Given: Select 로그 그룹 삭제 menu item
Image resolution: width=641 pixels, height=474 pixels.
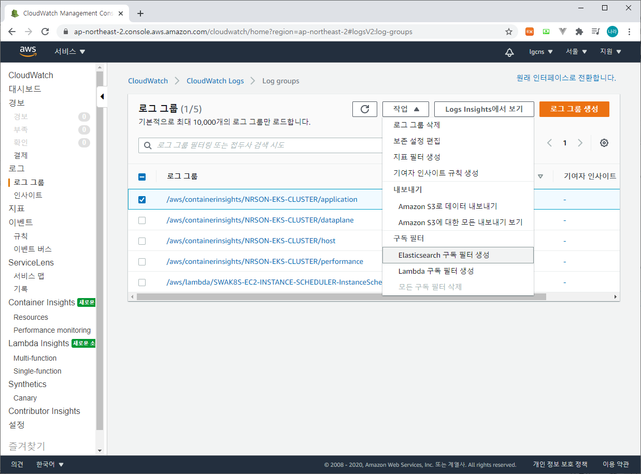Looking at the screenshot, I should pyautogui.click(x=458, y=125).
